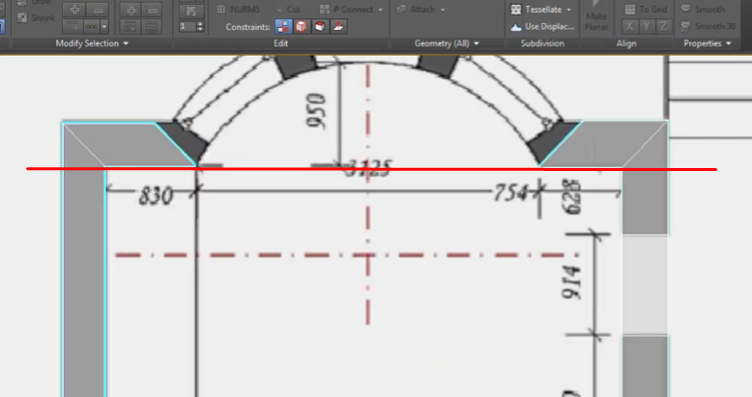The height and width of the screenshot is (397, 752).
Task: Click the Use Displacement button
Action: tap(542, 26)
